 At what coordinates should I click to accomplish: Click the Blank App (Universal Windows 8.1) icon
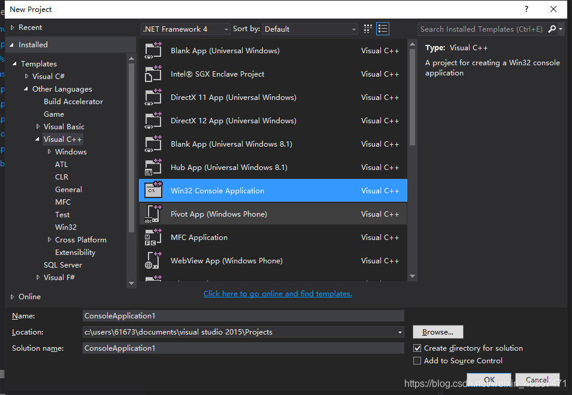point(153,144)
